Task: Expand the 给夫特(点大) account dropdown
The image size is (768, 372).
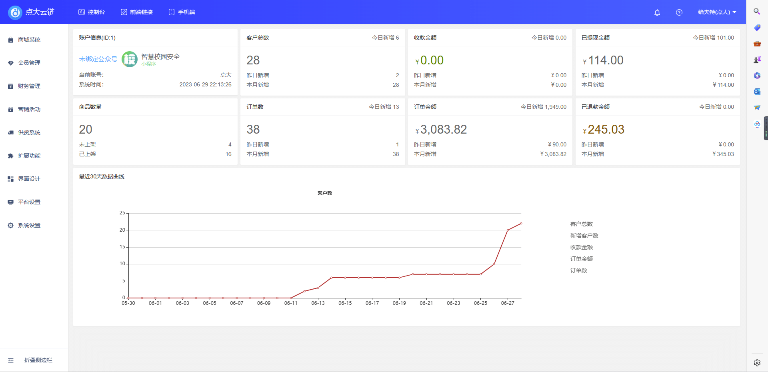Action: pos(717,12)
